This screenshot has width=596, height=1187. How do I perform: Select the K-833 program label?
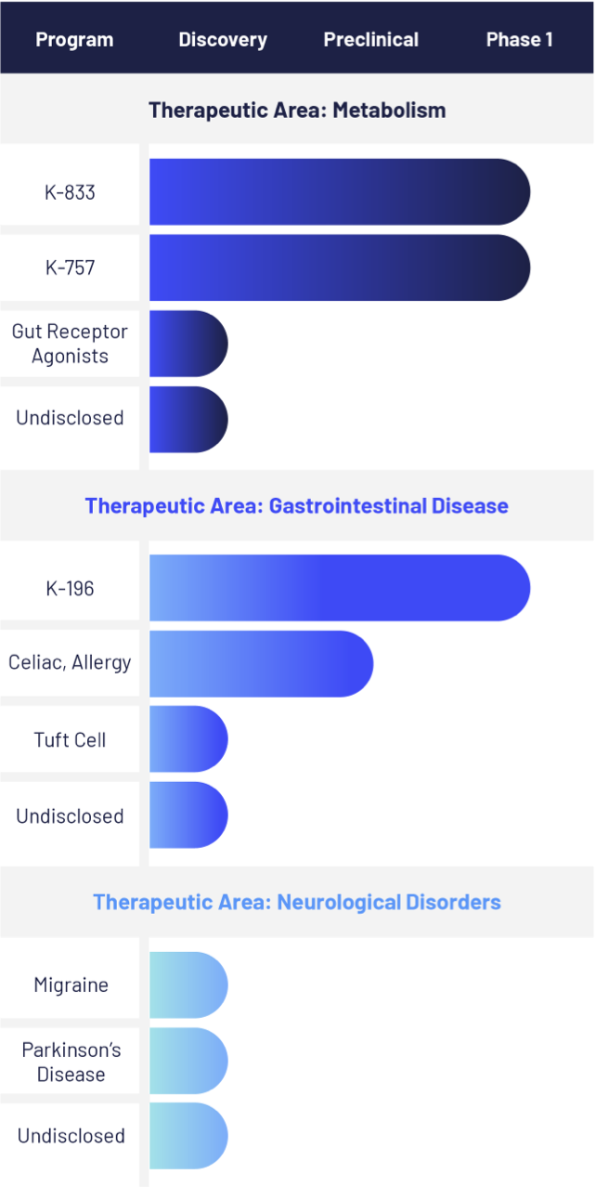71,192
